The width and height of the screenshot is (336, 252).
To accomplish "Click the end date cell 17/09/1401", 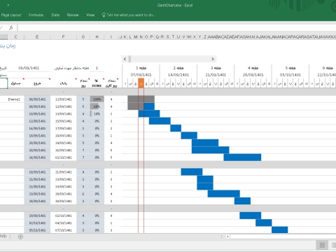I will click(x=63, y=128).
